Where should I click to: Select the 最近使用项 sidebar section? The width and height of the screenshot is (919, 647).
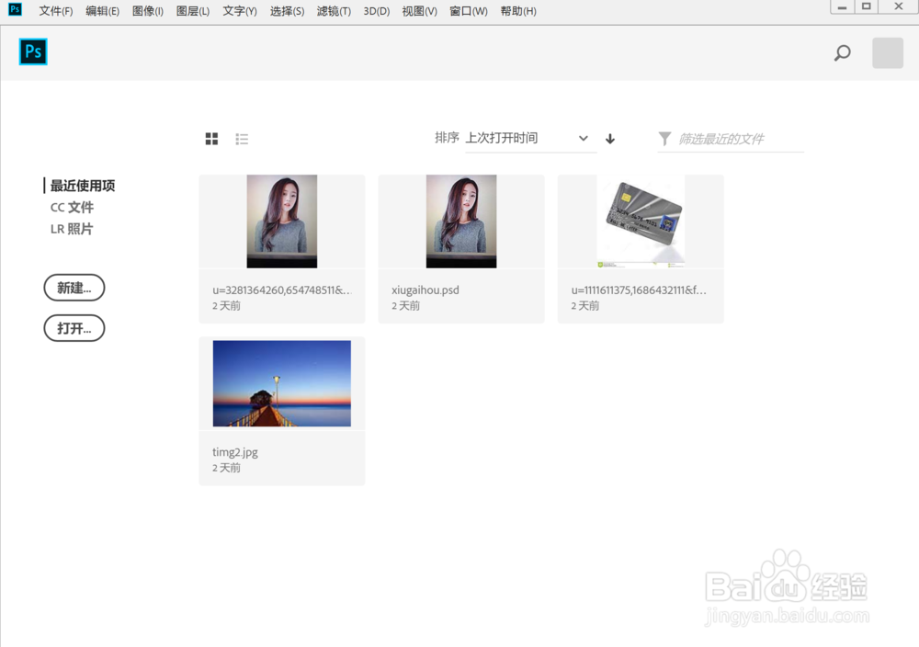coord(83,185)
